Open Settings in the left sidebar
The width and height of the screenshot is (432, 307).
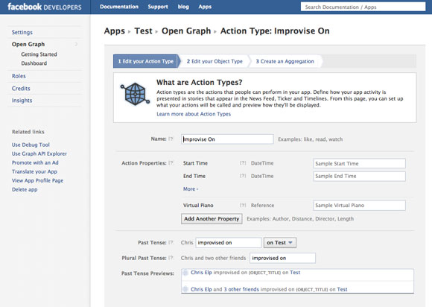click(x=22, y=32)
